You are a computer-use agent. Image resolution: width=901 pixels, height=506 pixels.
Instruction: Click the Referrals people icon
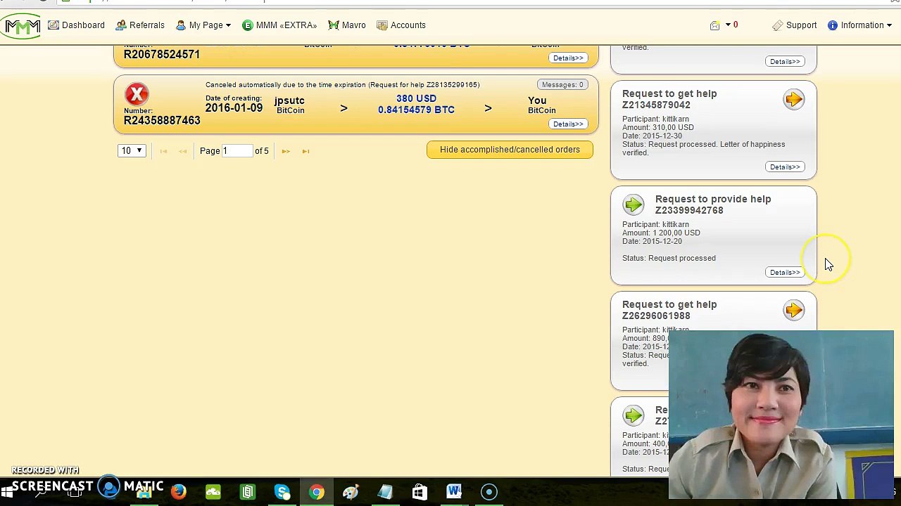tap(121, 25)
